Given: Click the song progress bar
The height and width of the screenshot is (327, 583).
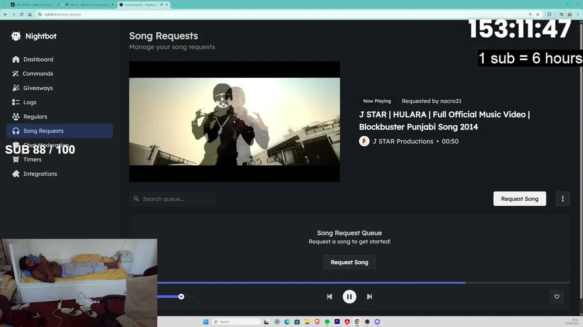Looking at the screenshot, I should [363, 282].
